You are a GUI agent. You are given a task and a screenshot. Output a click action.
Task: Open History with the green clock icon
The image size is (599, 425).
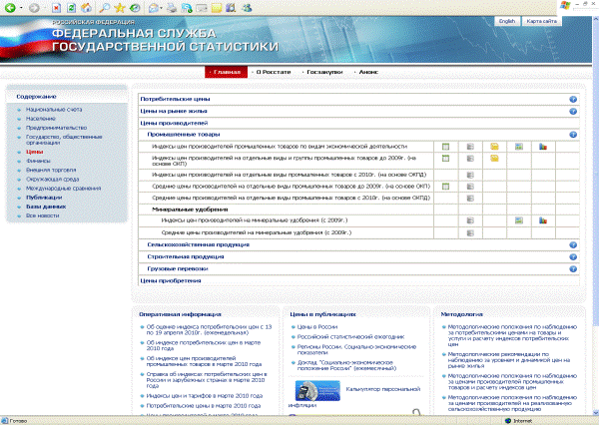(135, 7)
